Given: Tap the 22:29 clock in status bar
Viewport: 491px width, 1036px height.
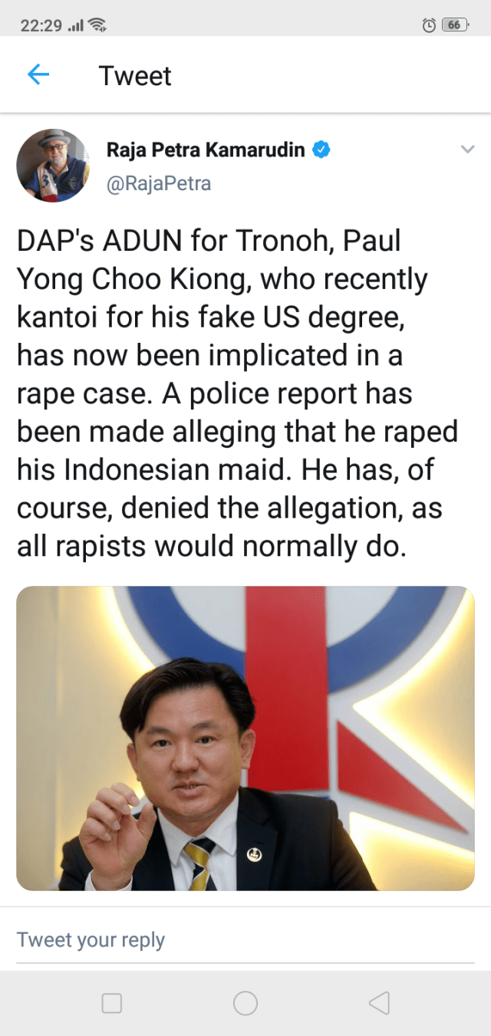Looking at the screenshot, I should coord(41,25).
